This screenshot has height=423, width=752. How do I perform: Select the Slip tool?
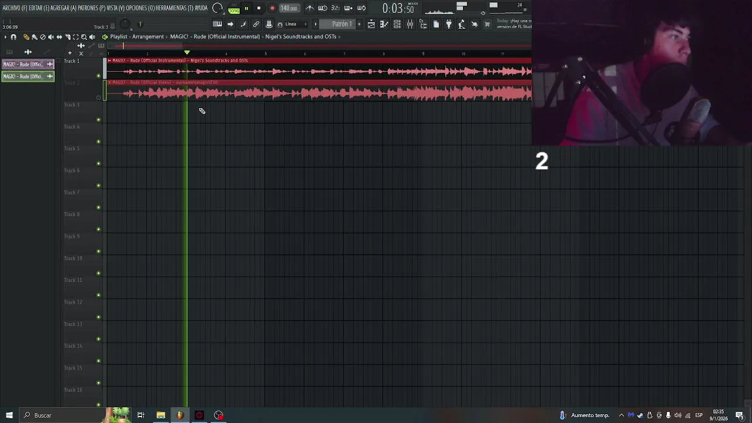pos(59,36)
